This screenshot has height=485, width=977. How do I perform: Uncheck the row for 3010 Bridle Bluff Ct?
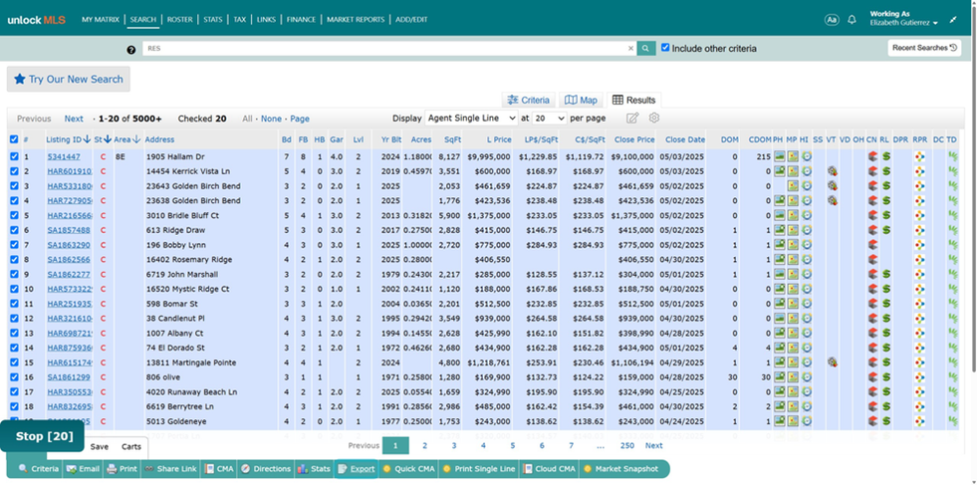[x=14, y=215]
